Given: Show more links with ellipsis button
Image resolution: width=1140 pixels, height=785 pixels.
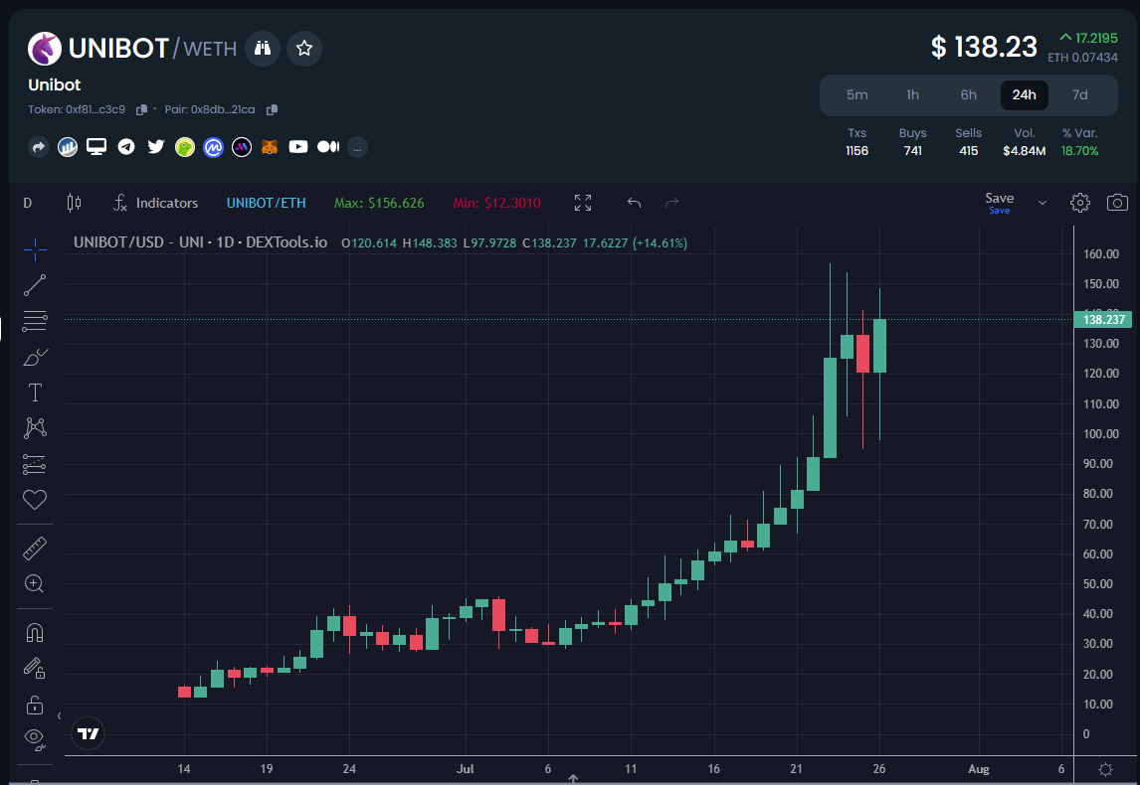Looking at the screenshot, I should coord(357,147).
